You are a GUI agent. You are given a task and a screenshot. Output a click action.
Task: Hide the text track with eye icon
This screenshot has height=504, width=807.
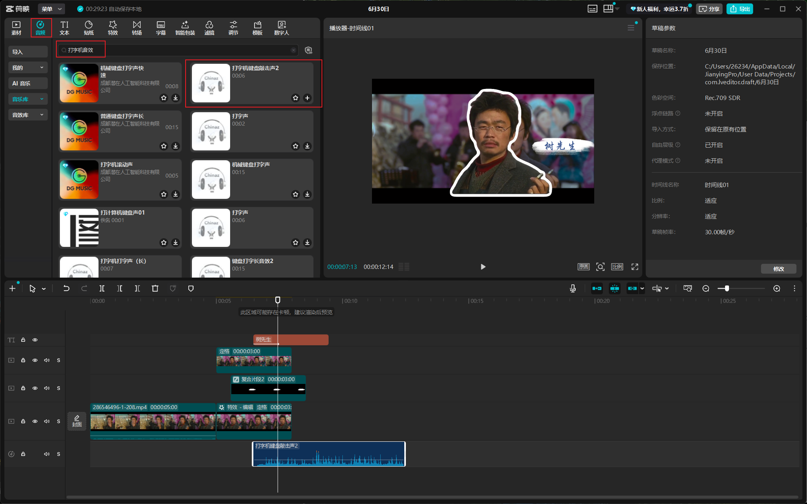pos(35,340)
